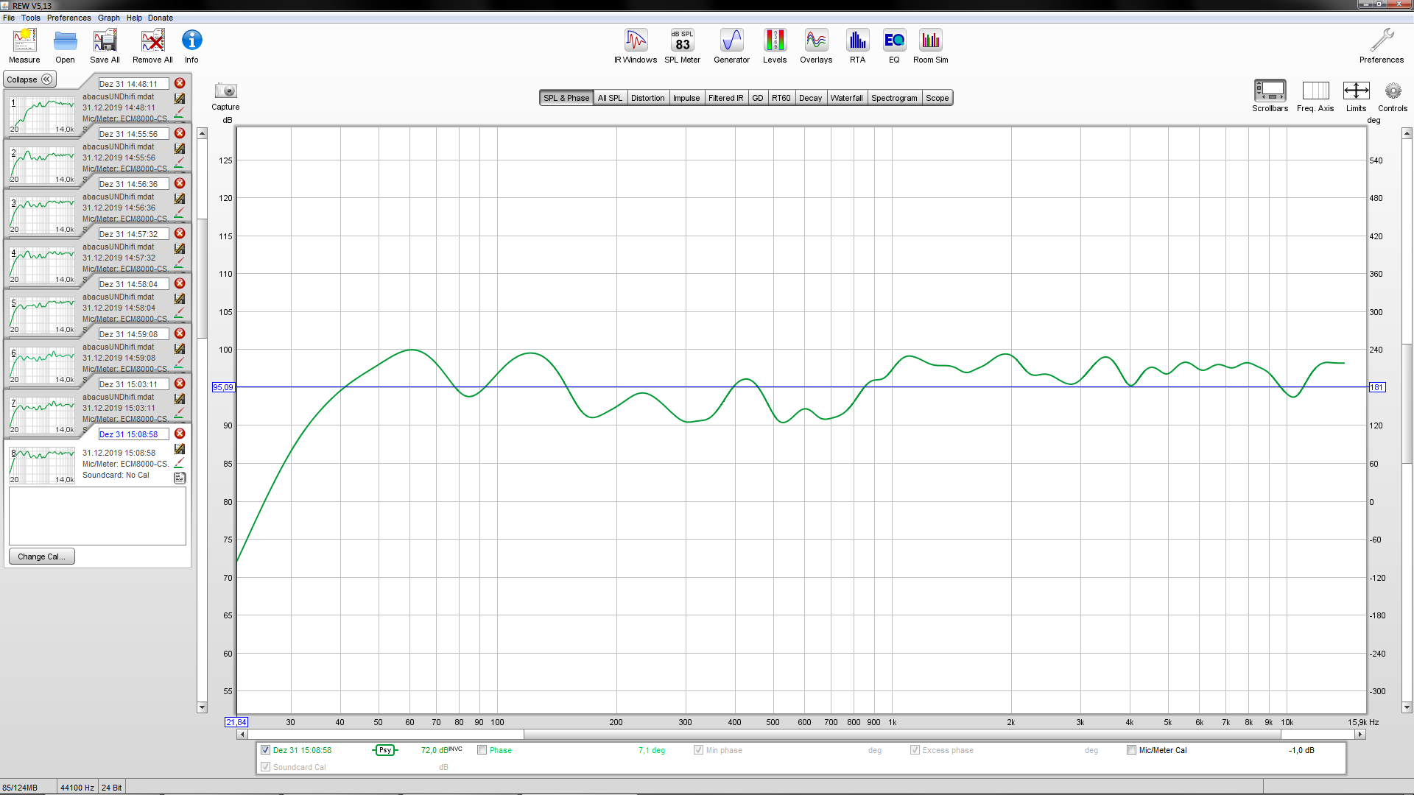
Task: Open the Graph menu
Action: click(108, 18)
